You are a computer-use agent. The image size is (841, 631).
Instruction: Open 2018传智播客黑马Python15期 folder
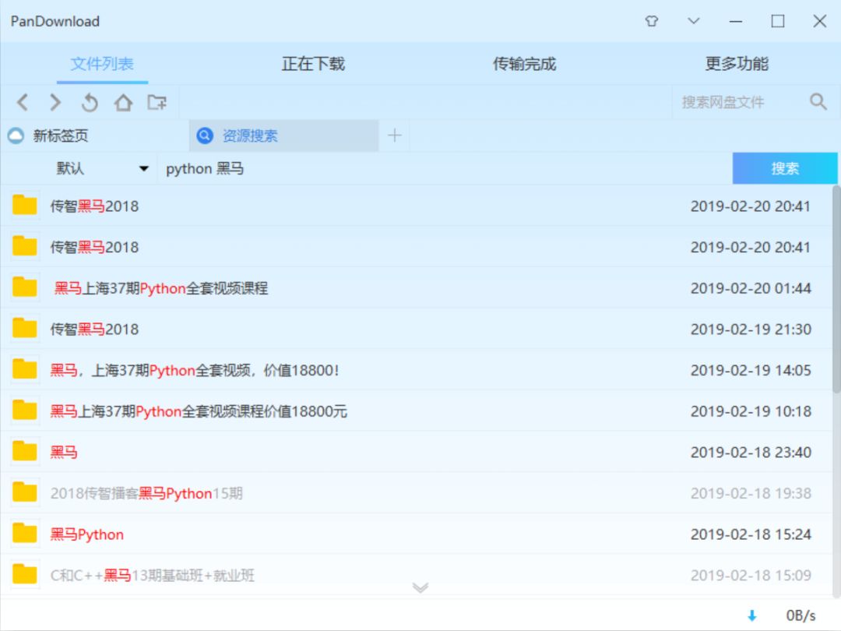(x=416, y=493)
